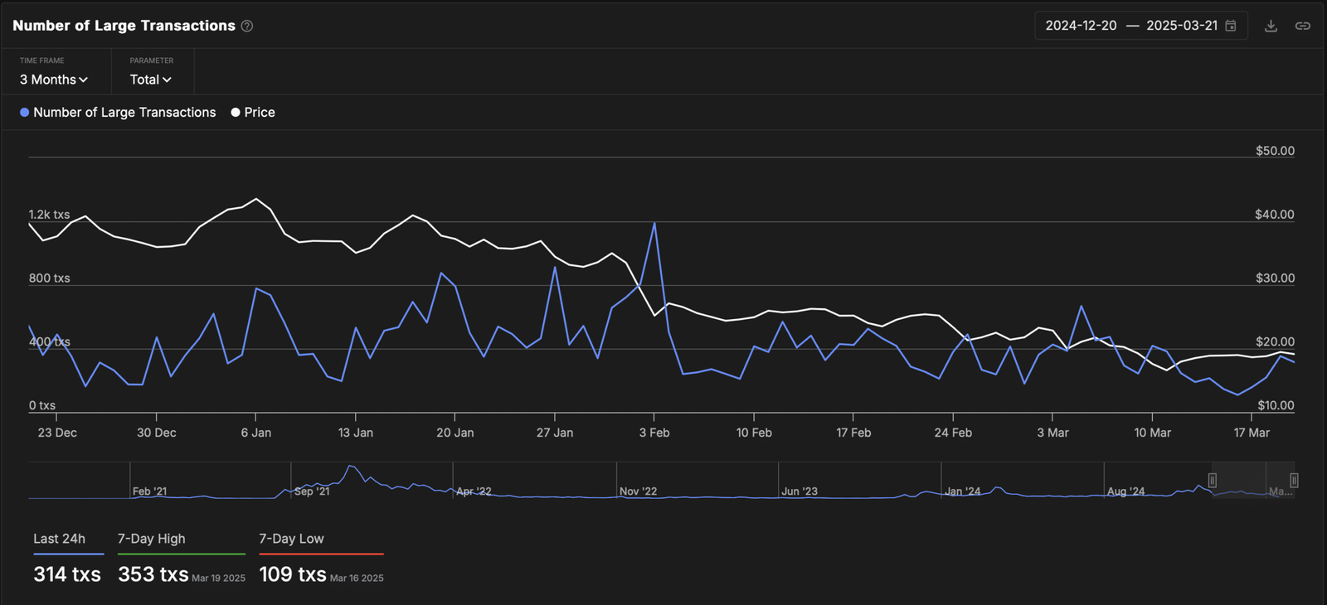Click the 353 txs 7-Day High value
Screen dimensions: 1327x605
153,574
